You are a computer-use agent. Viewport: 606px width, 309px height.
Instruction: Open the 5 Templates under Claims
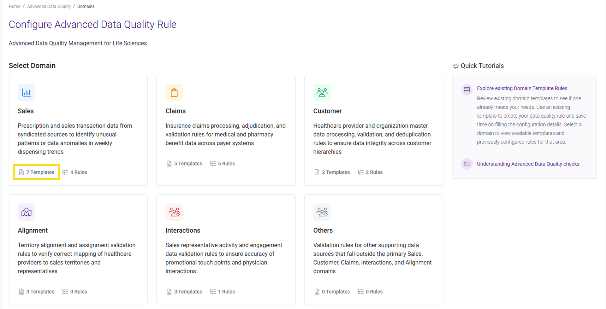pos(184,164)
